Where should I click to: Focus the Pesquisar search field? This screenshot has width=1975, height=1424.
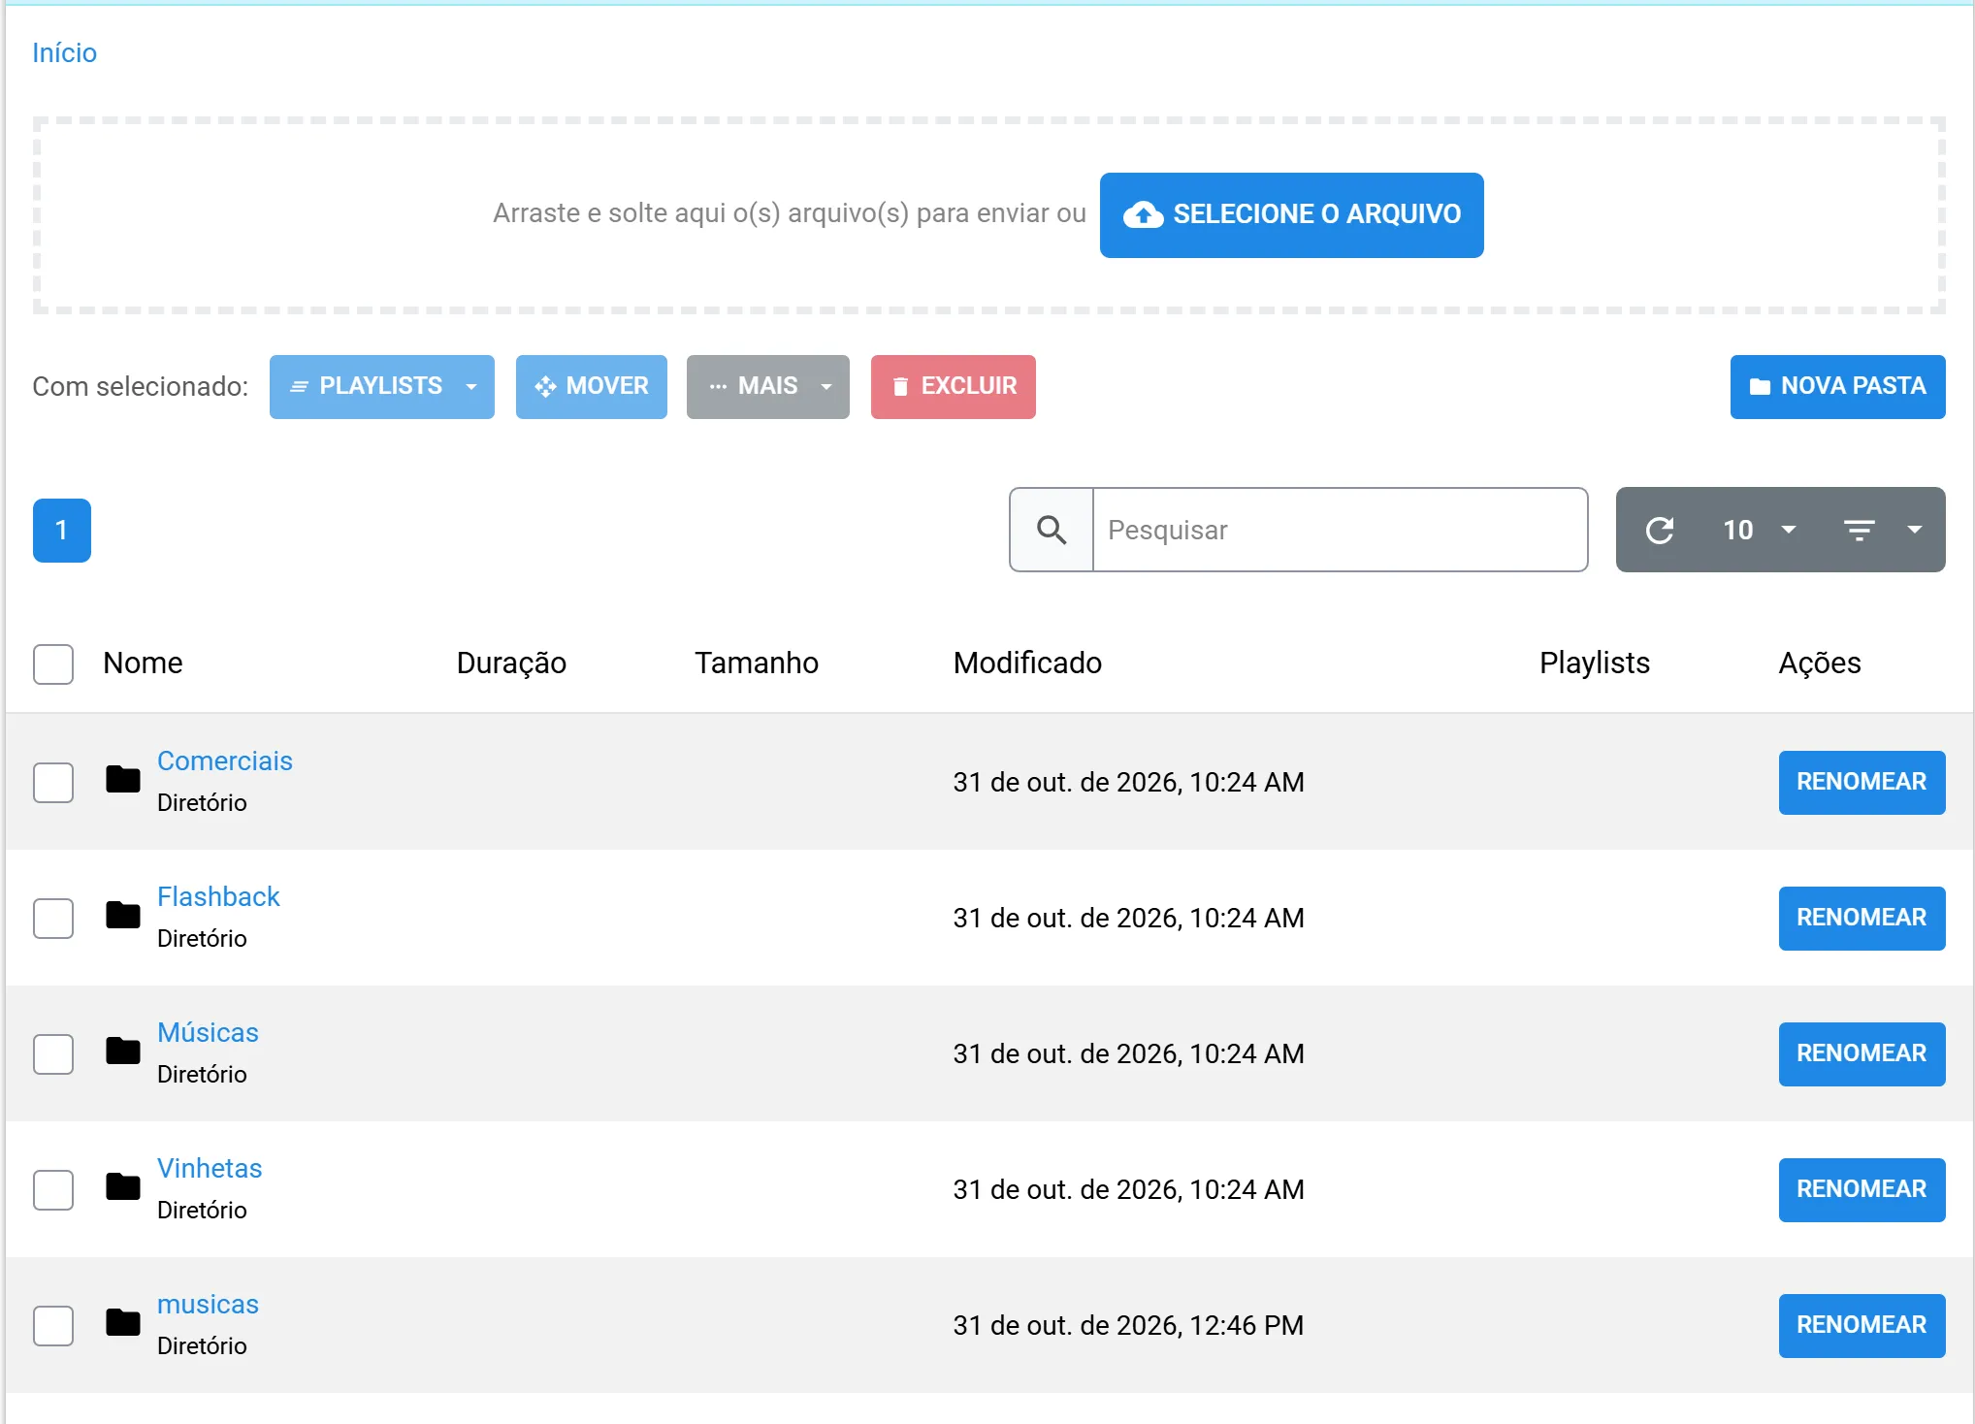(x=1340, y=530)
